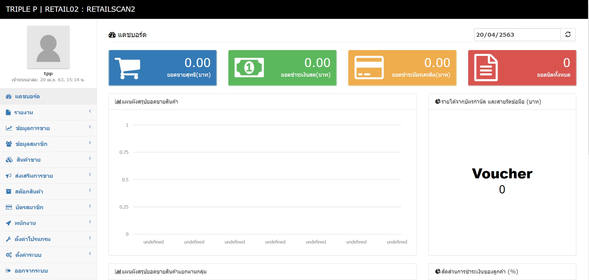Expand the ข้อมูลการขาย menu chevron
The image size is (589, 280).
[90, 127]
